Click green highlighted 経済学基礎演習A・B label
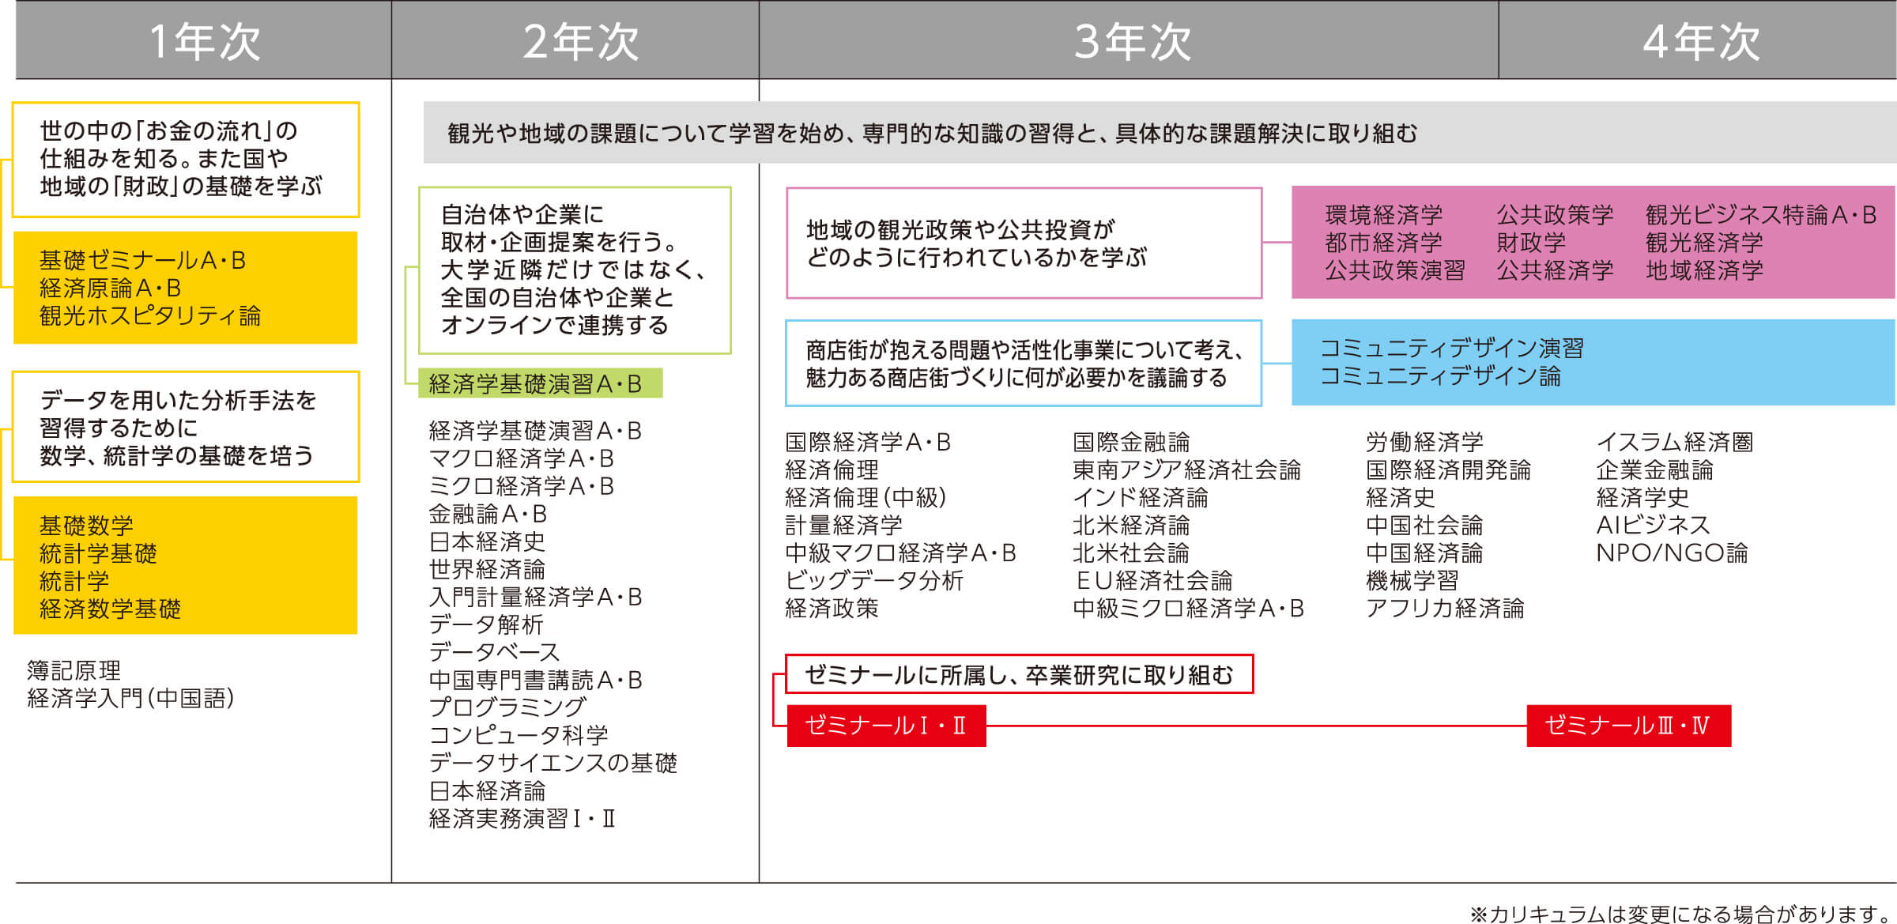Viewport: 1897px width, 924px height. tap(541, 383)
